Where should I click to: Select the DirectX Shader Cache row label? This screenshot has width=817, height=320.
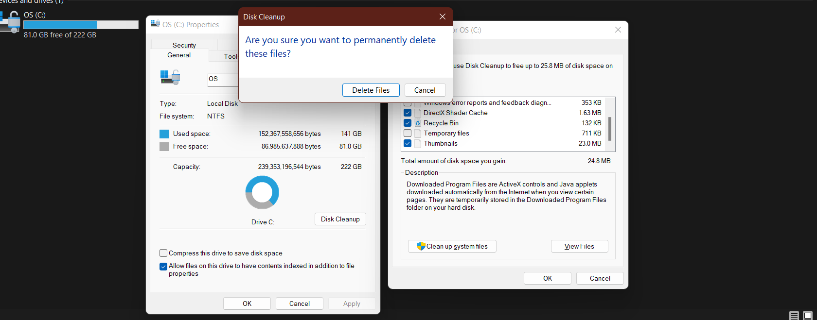coord(455,113)
